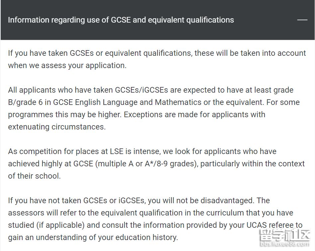This screenshot has height=251, width=315.
Task: Click the paragraph starting 'As competition for places'
Action: (x=156, y=164)
